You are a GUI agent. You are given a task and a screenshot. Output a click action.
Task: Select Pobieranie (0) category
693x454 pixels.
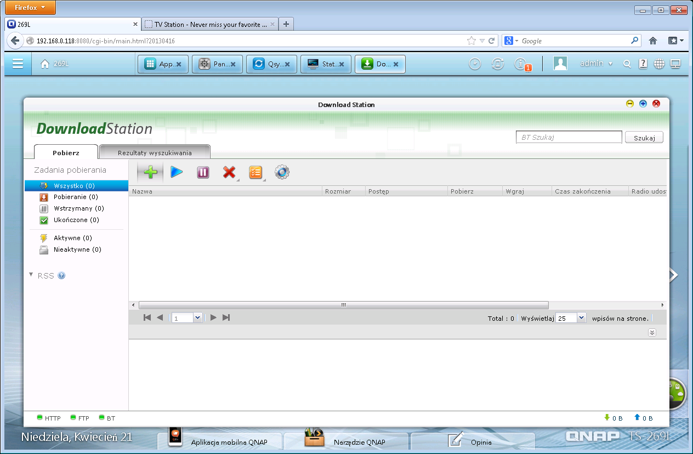pyautogui.click(x=76, y=197)
